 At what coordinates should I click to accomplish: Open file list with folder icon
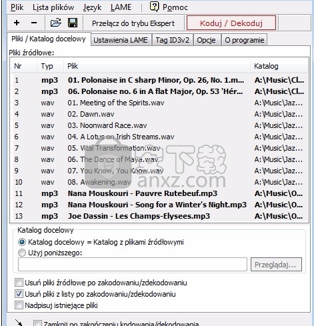pos(55,23)
